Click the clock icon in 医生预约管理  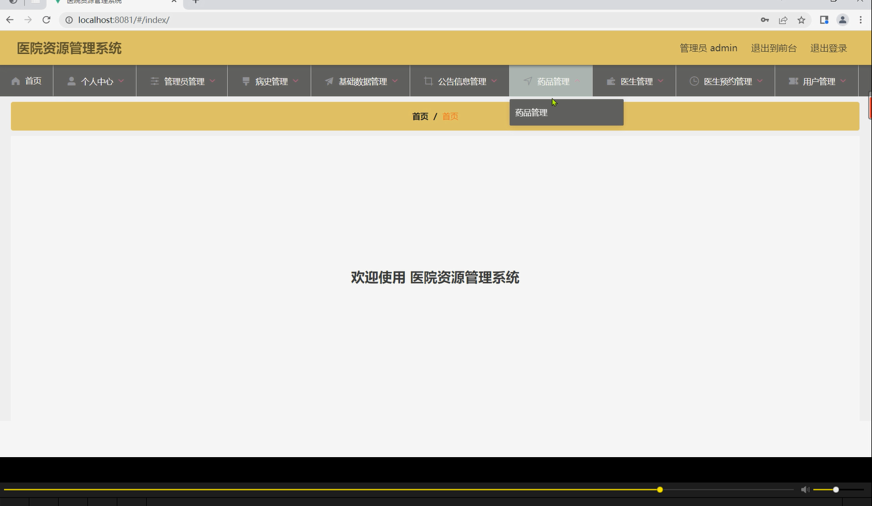click(694, 81)
